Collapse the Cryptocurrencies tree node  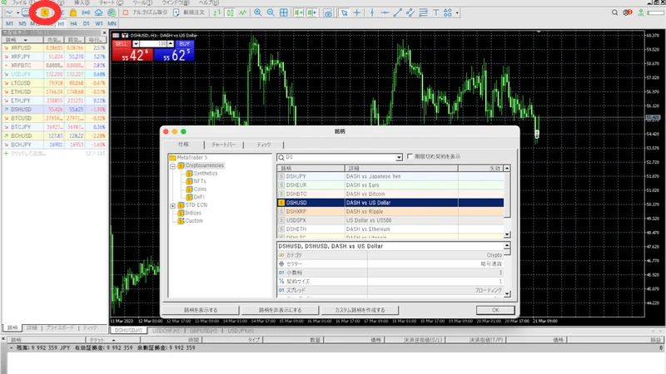pyautogui.click(x=173, y=166)
